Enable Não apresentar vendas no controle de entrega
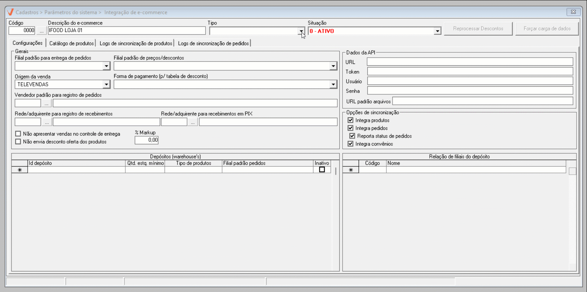The image size is (587, 292). [x=18, y=134]
